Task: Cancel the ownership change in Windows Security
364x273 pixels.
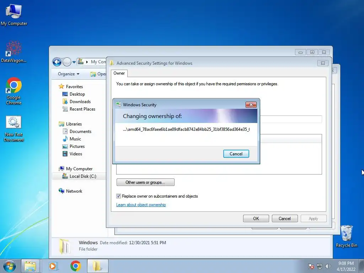Action: [236, 154]
